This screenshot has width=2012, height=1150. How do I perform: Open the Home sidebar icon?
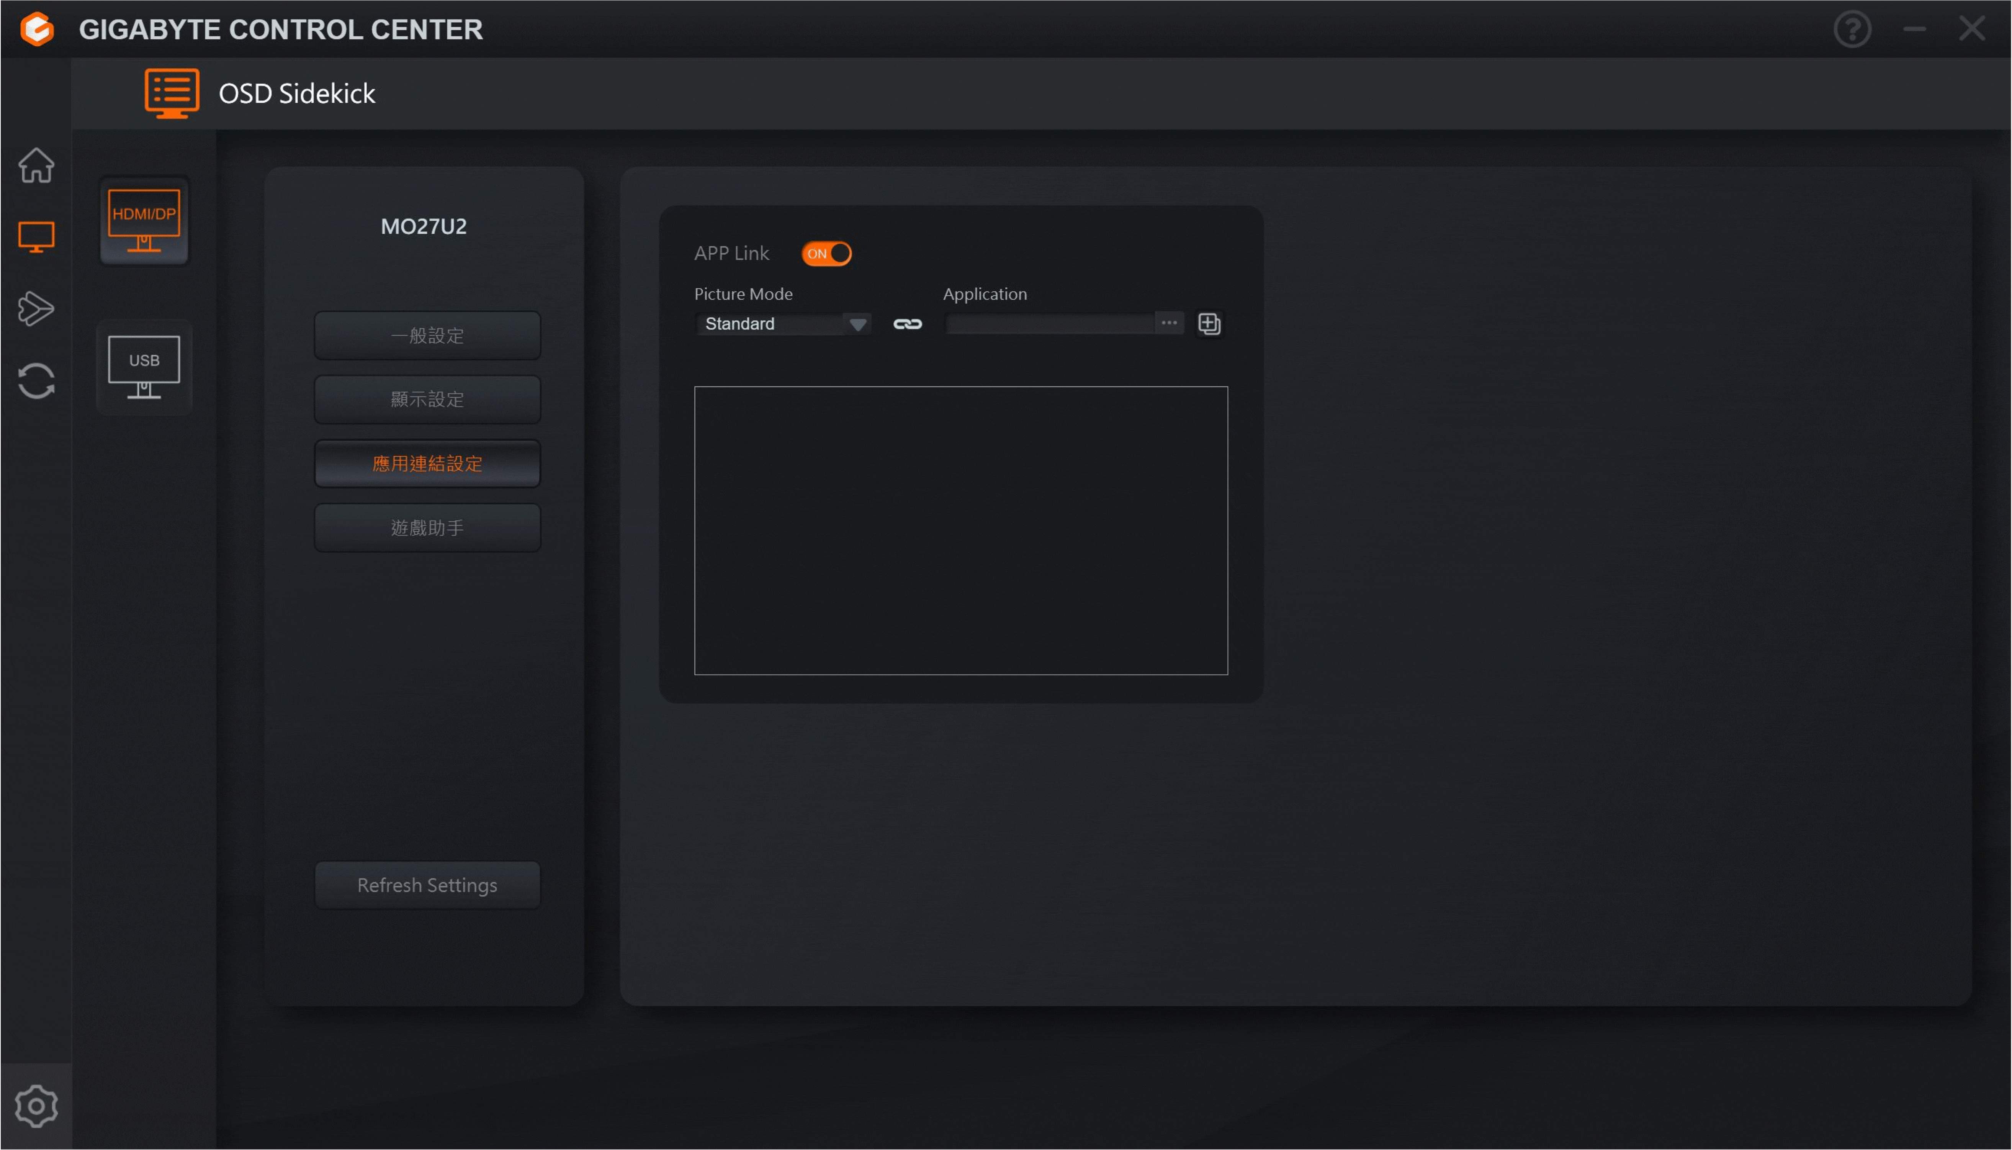tap(36, 165)
